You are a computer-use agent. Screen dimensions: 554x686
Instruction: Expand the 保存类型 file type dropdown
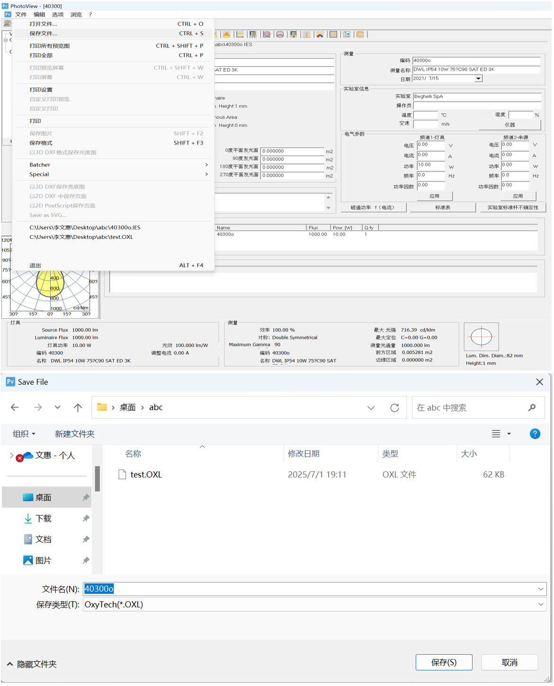[x=540, y=605]
